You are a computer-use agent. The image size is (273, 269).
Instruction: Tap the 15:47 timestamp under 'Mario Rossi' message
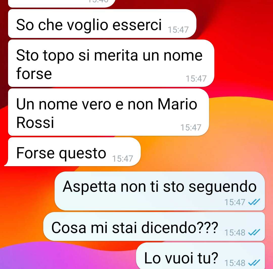point(191,127)
